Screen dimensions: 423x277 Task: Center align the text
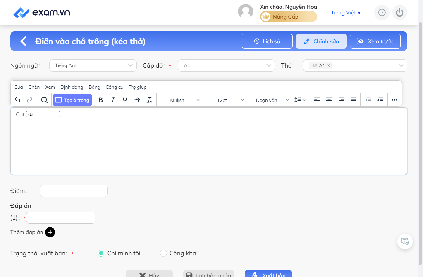tap(329, 100)
